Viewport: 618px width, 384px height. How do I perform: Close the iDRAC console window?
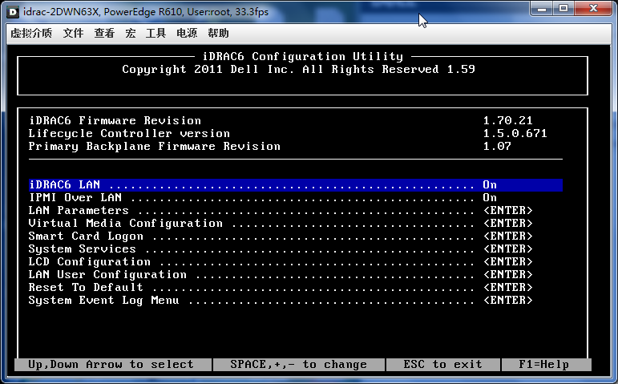593,8
